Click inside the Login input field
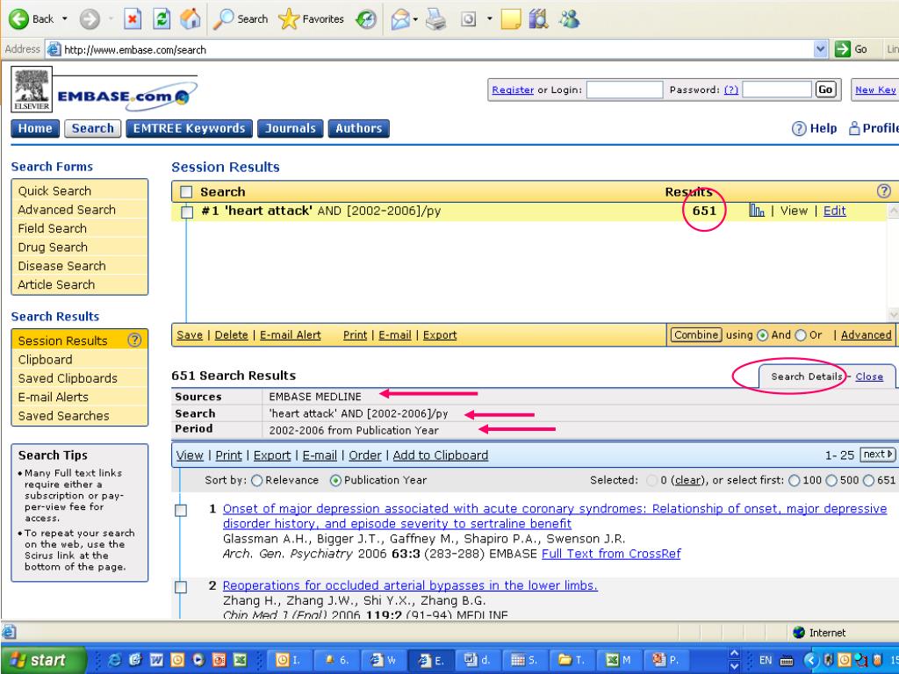Screen dimensions: 899x674 (x=624, y=90)
